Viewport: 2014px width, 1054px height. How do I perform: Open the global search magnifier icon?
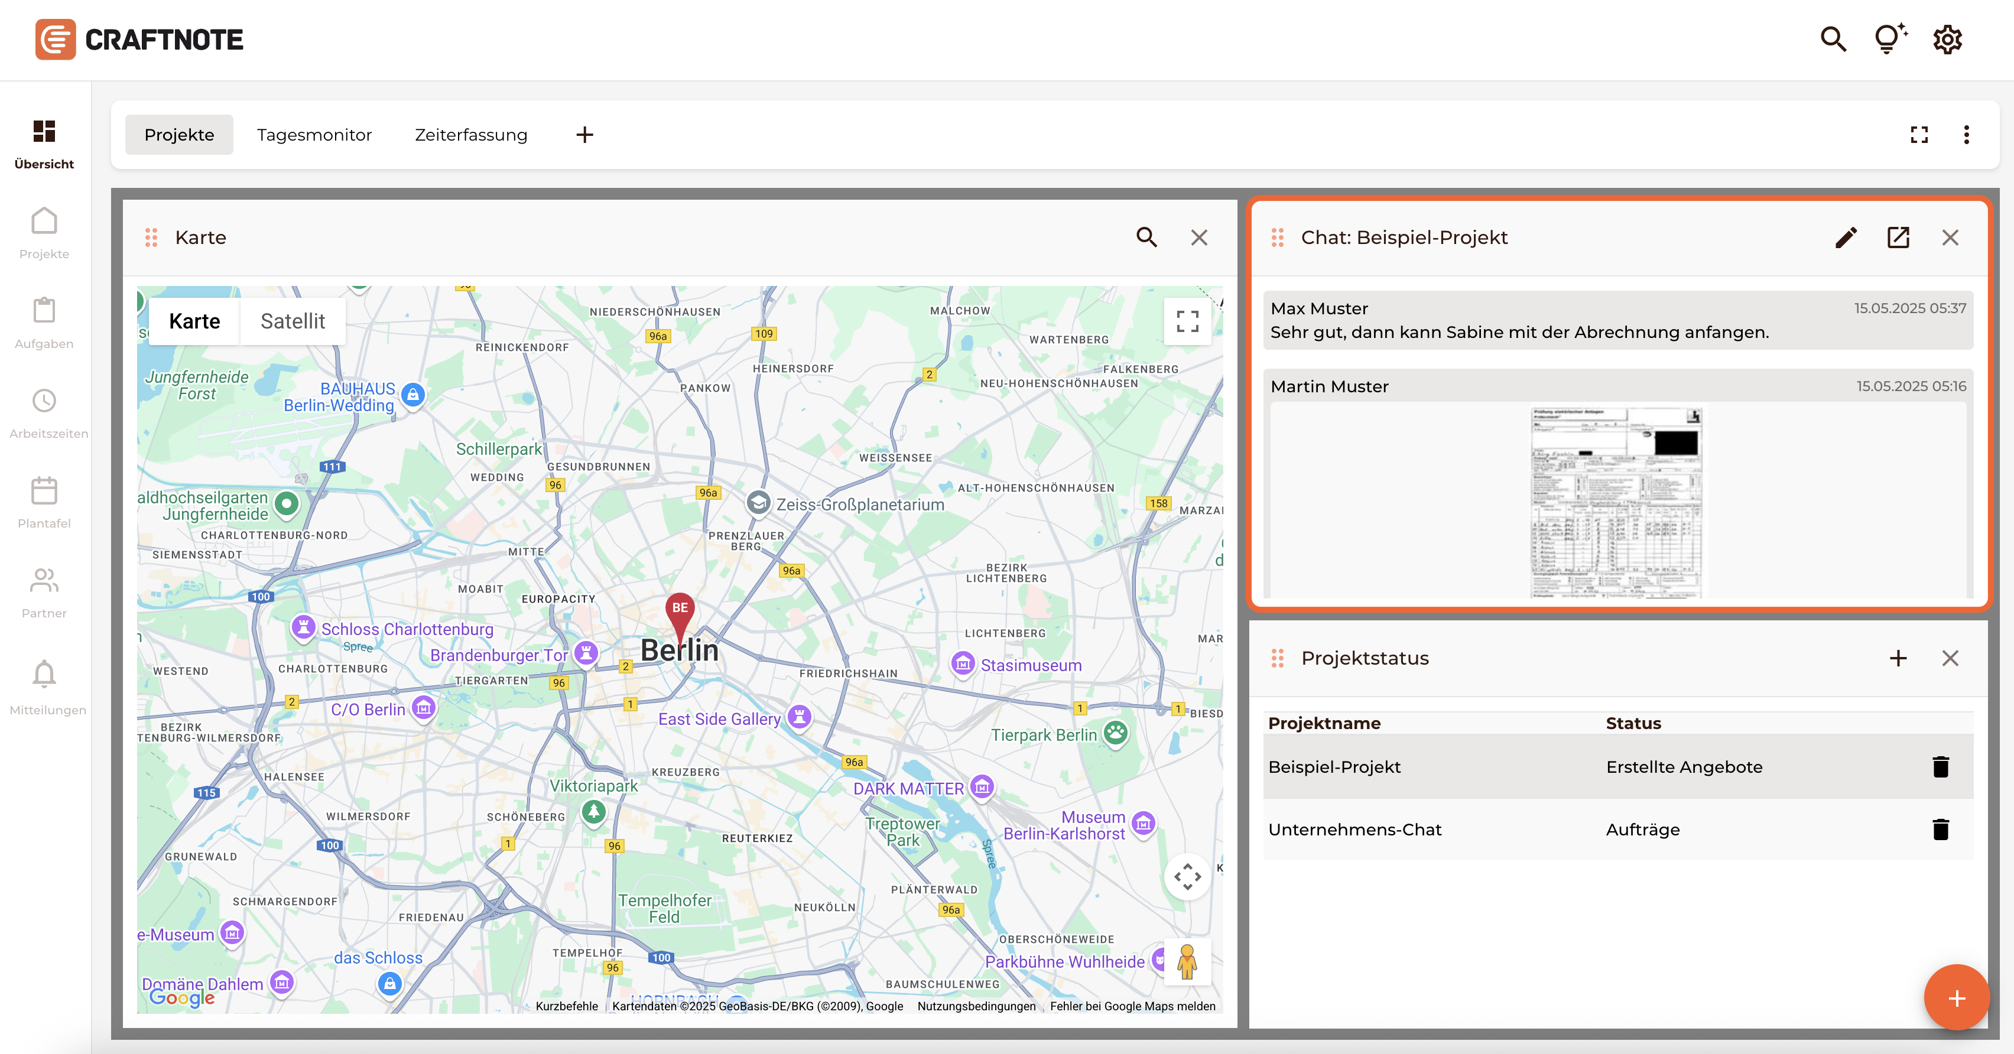coord(1833,39)
